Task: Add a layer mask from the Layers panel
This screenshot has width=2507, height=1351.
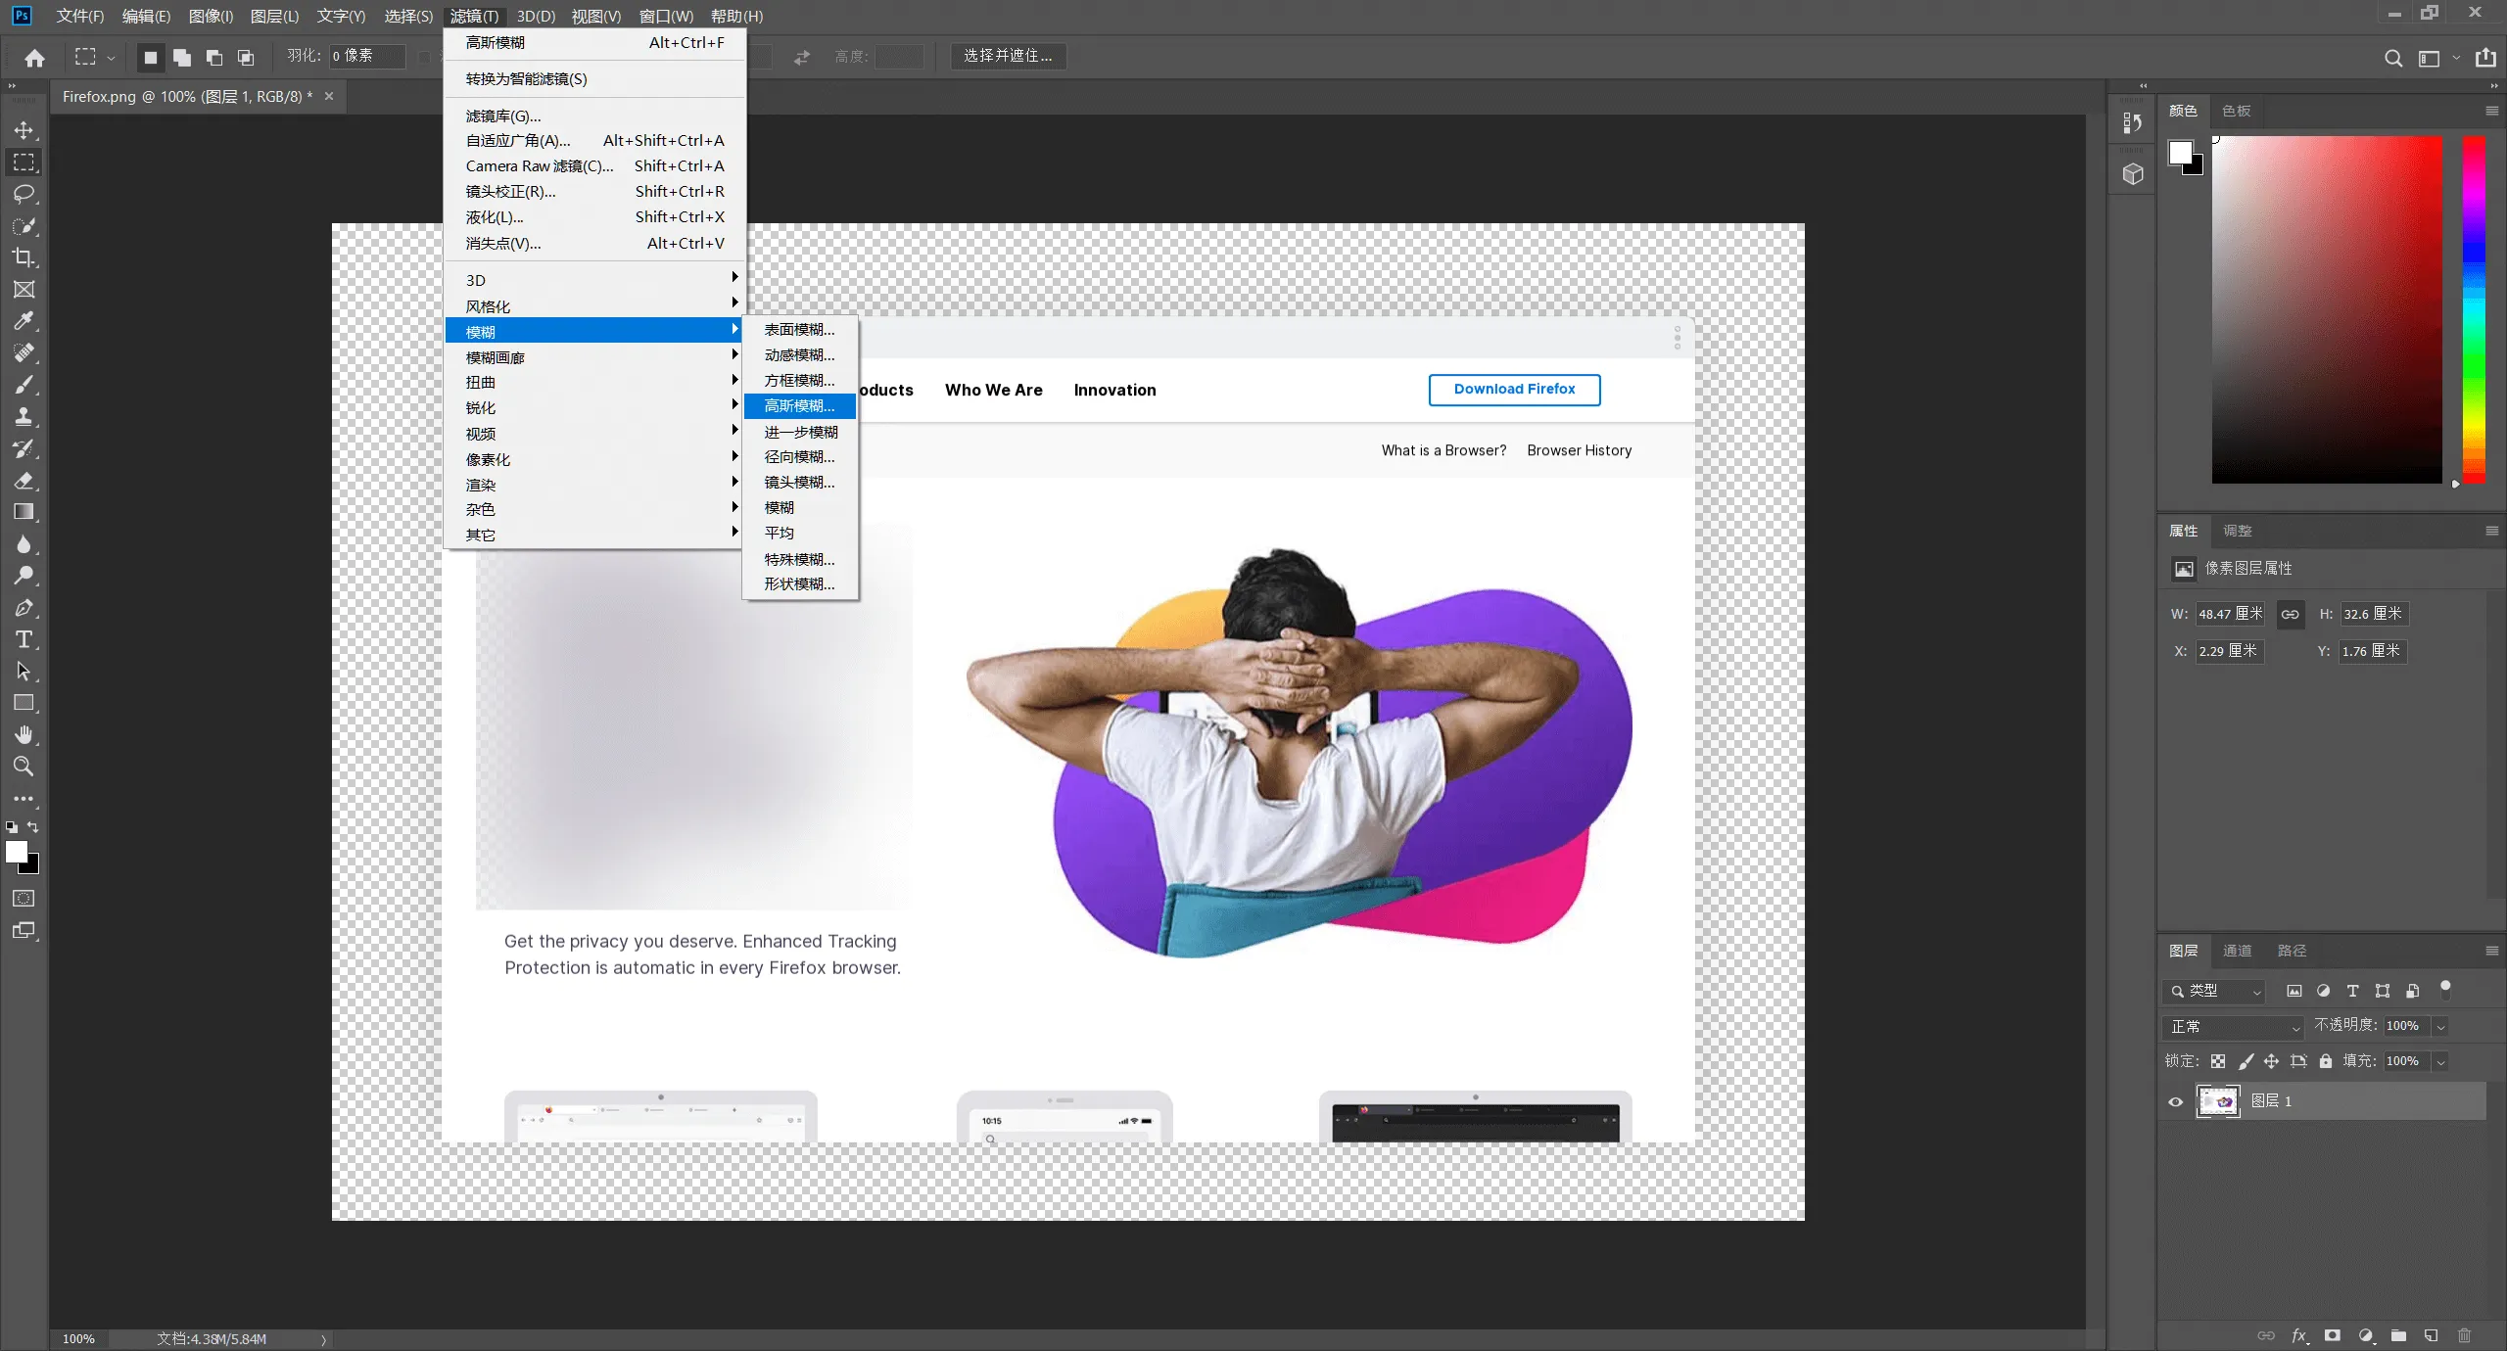Action: pyautogui.click(x=2332, y=1336)
